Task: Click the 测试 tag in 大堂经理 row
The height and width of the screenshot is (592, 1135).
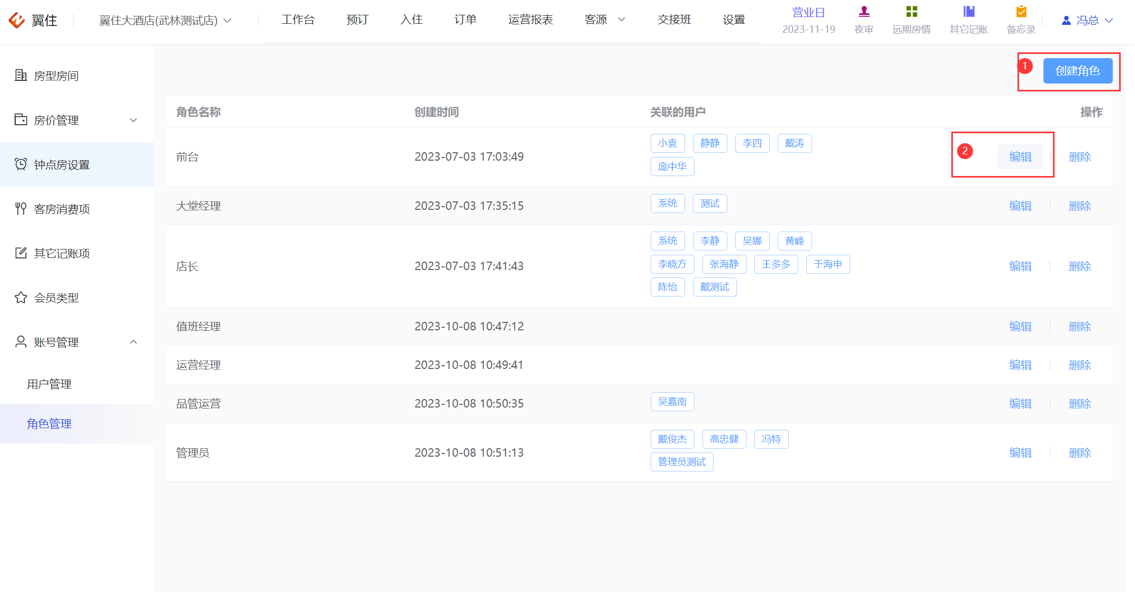Action: coord(710,203)
